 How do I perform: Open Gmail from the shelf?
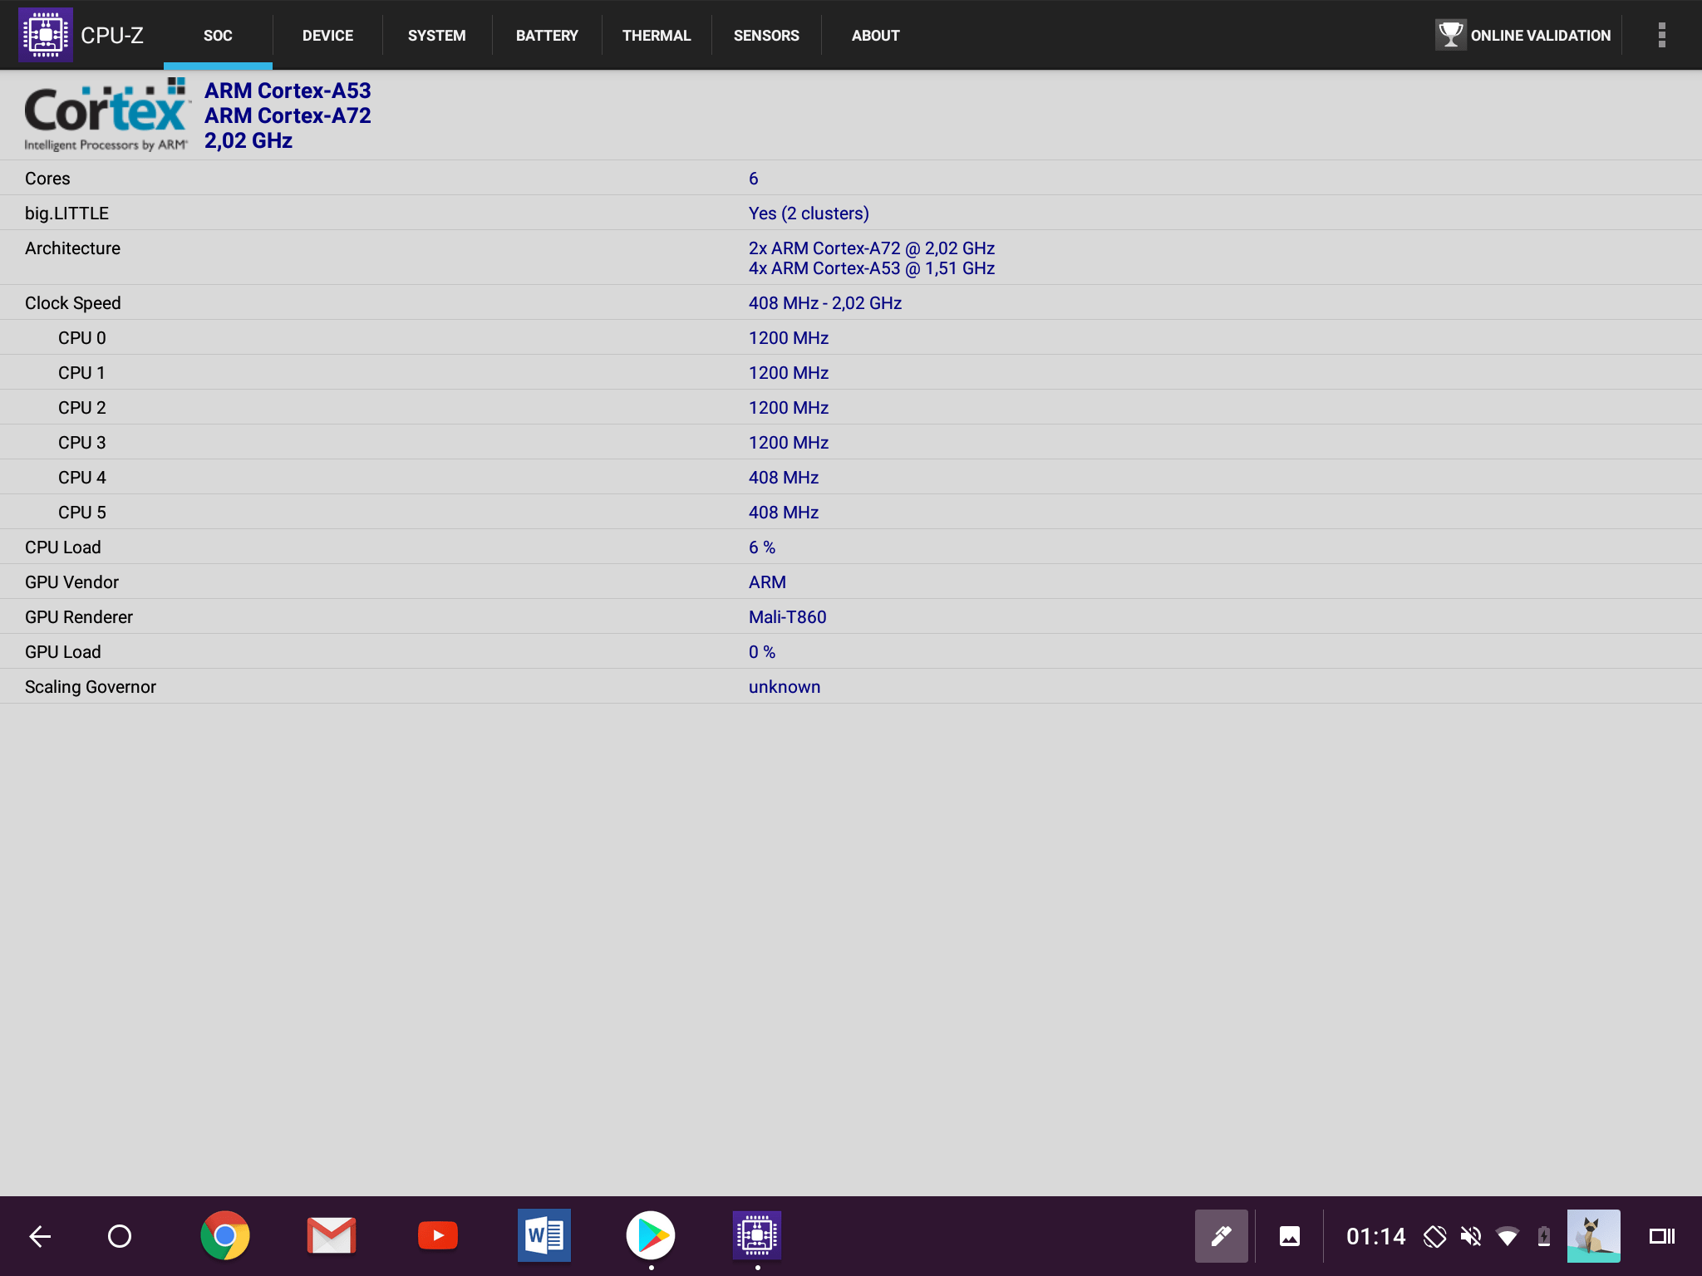coord(332,1235)
